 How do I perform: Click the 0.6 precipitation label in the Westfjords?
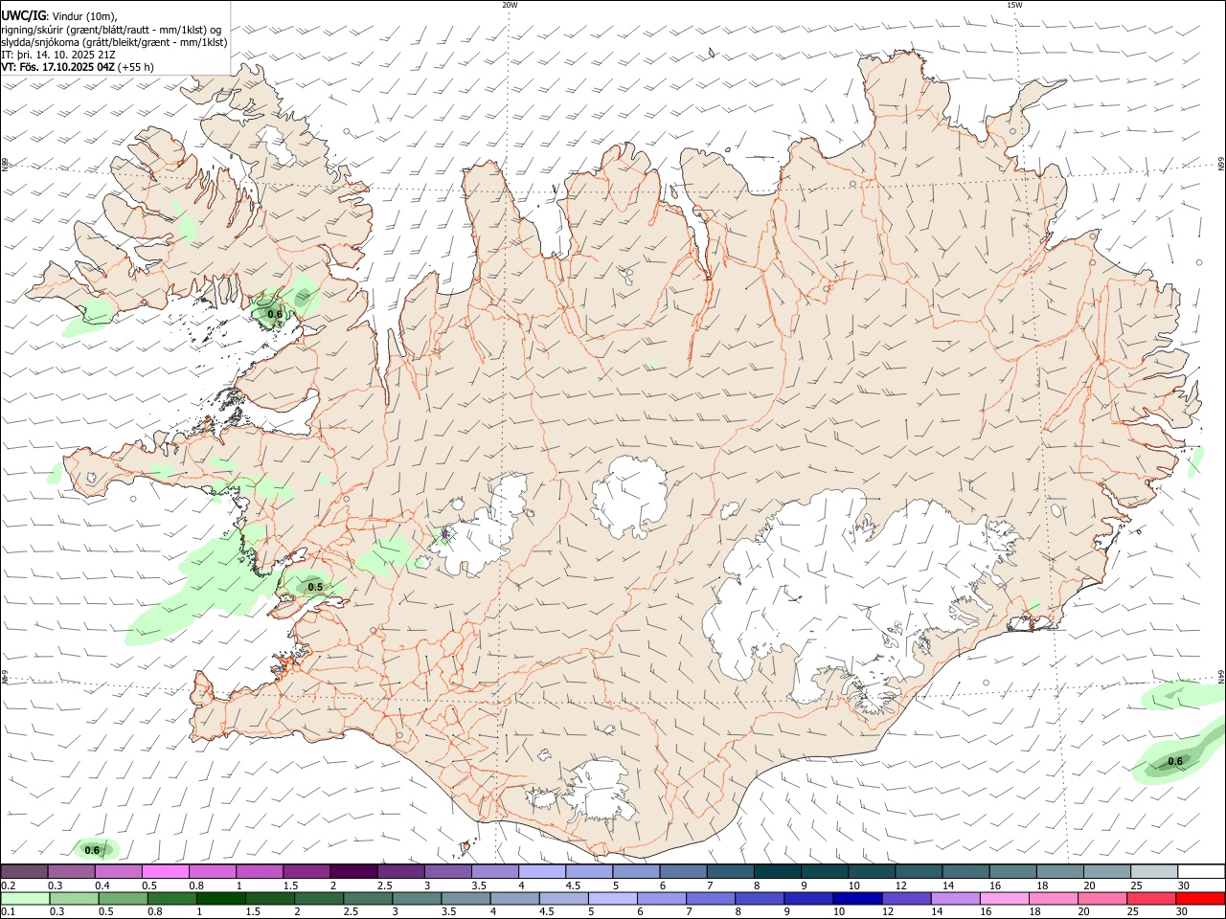(x=275, y=314)
